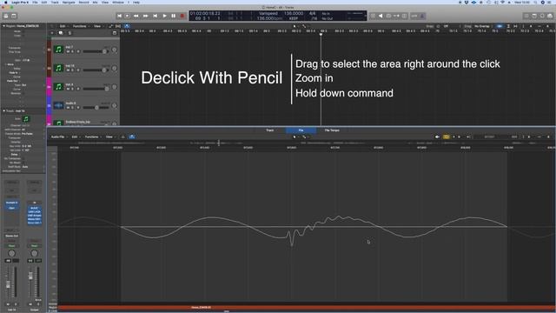Screen dimensions: 556x313
Task: Open the Tracks area Edit menu
Action: 63,26
